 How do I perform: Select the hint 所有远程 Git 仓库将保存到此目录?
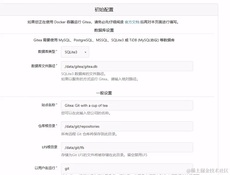pyautogui.click(x=89, y=134)
